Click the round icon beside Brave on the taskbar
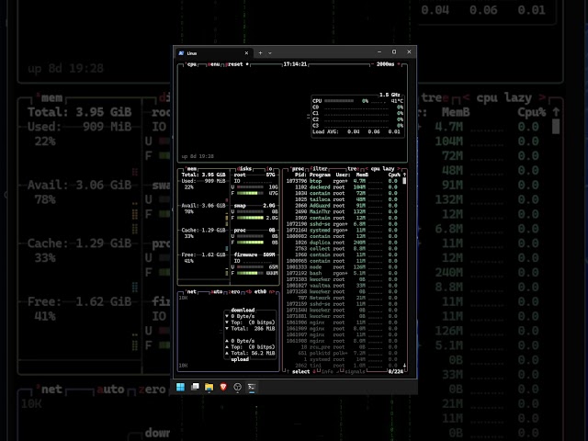Viewport: 588px width, 441px height. click(x=237, y=387)
